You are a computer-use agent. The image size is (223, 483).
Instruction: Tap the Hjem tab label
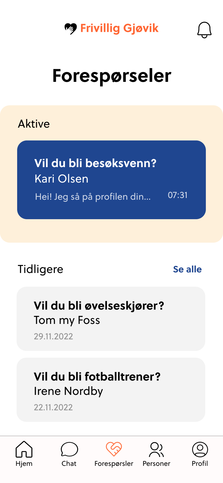point(24,464)
